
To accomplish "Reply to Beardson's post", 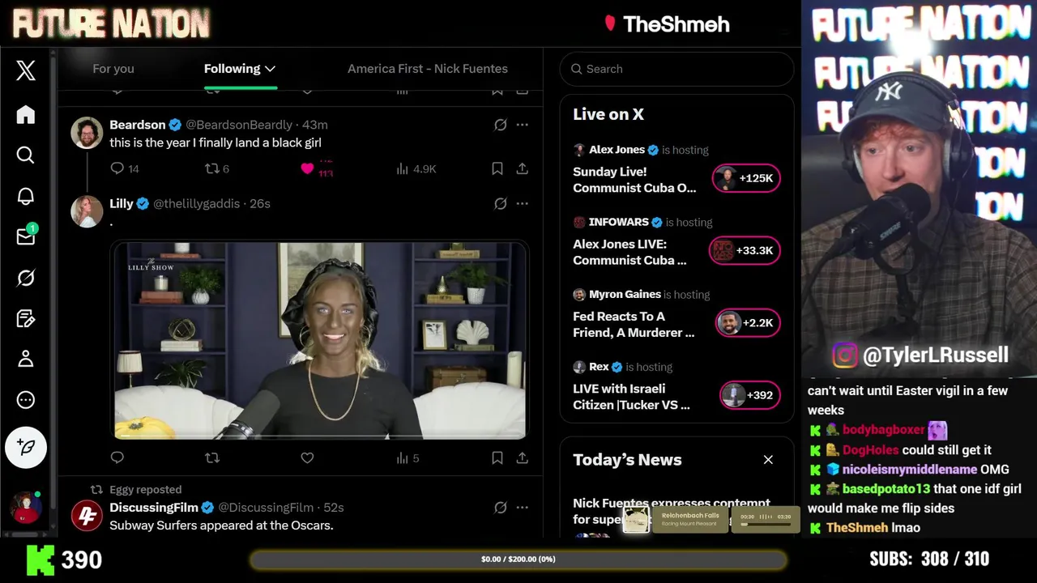I will pyautogui.click(x=117, y=168).
